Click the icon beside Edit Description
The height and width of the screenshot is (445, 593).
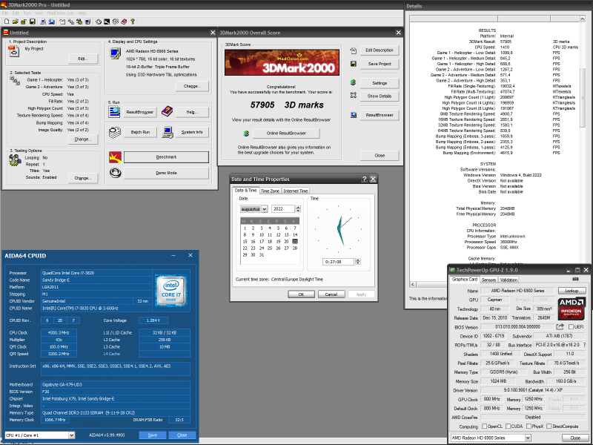pyautogui.click(x=354, y=50)
